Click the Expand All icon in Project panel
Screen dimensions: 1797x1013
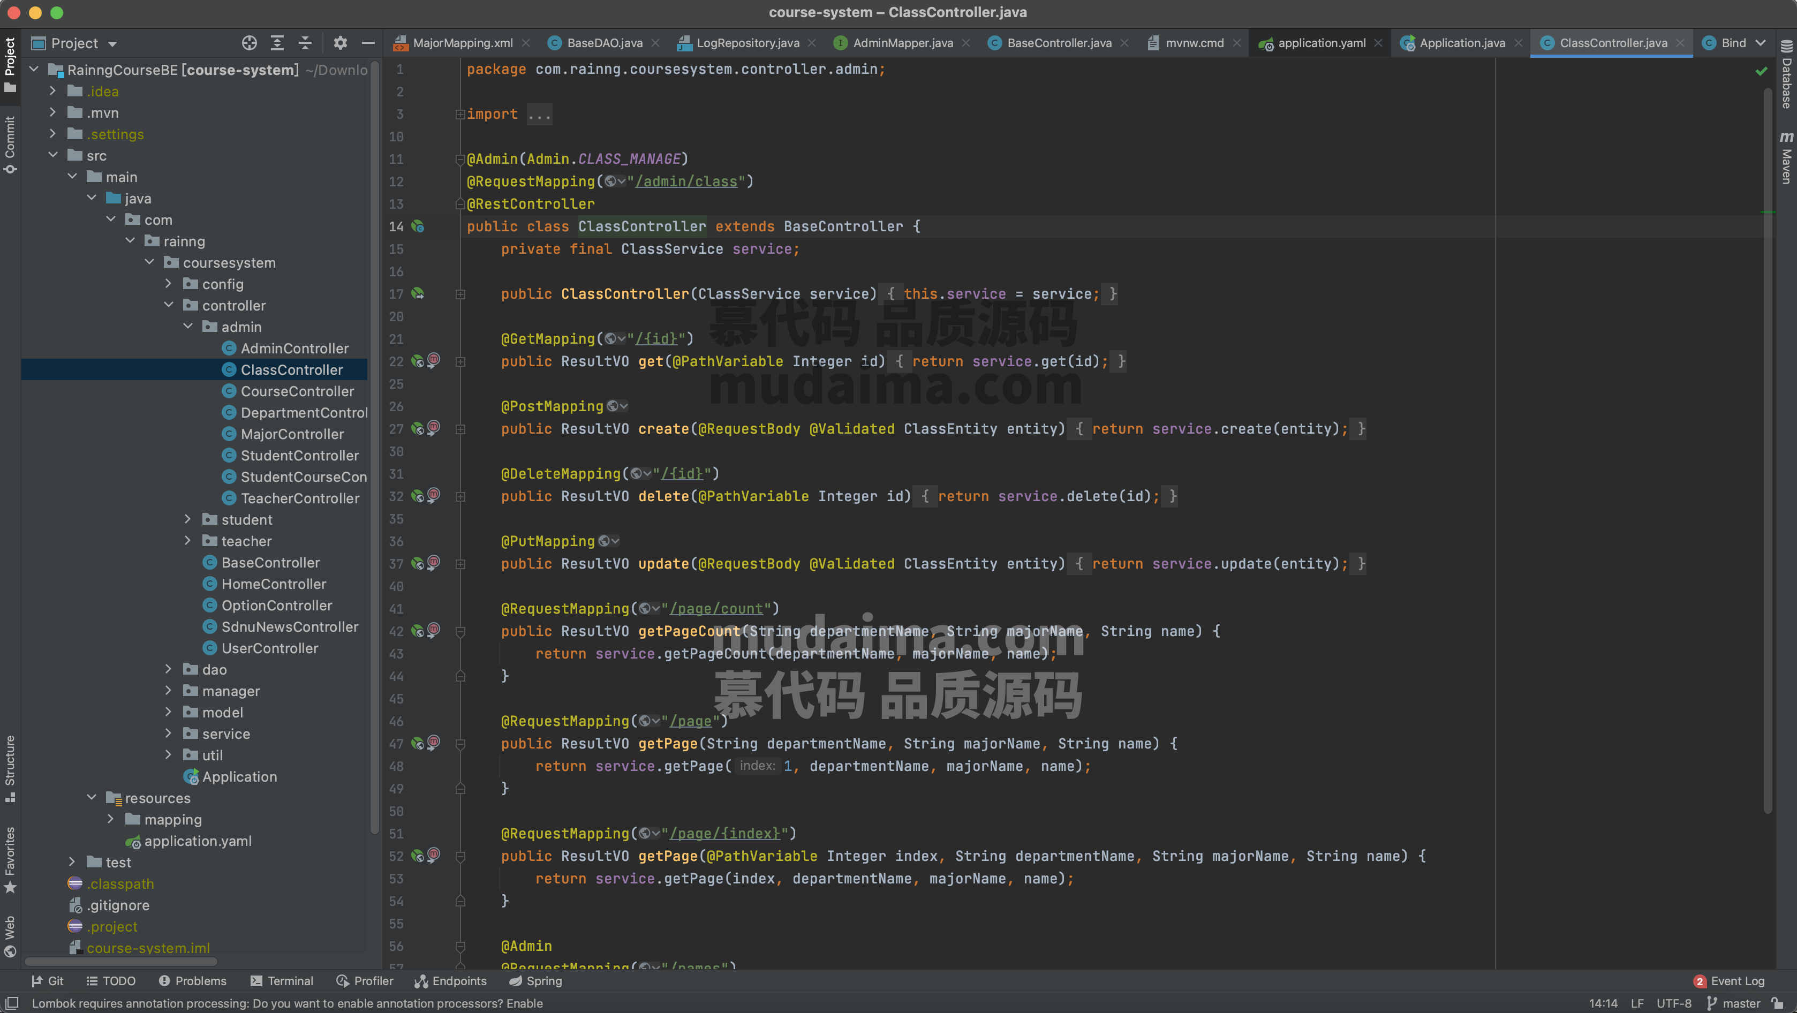click(x=277, y=43)
